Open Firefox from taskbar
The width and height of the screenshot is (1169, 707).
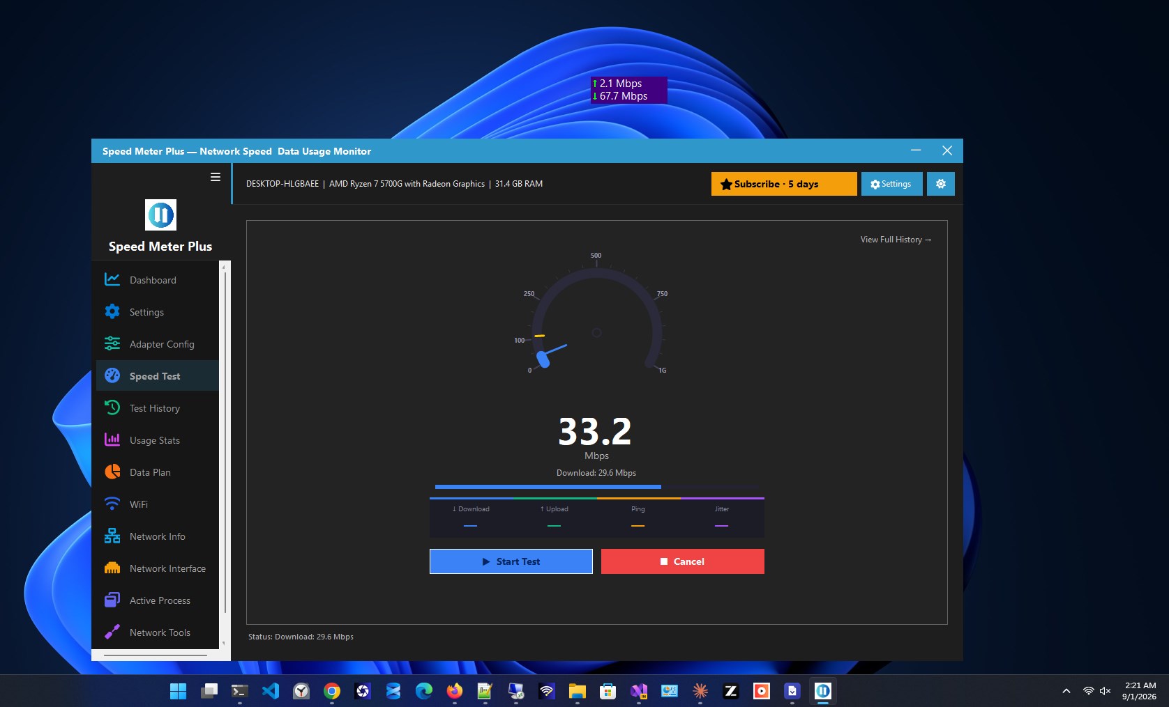pos(455,691)
